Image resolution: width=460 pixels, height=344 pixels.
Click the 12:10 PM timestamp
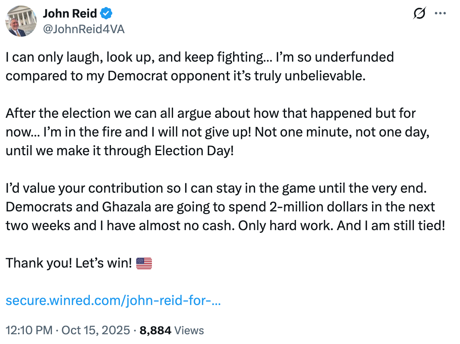pyautogui.click(x=29, y=330)
